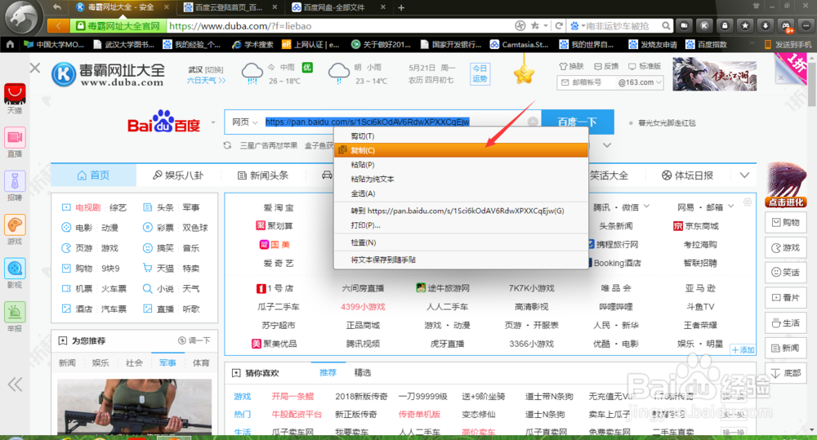Open the game ad banner thumbnail
Viewport: 817px width, 440px height.
[x=715, y=74]
